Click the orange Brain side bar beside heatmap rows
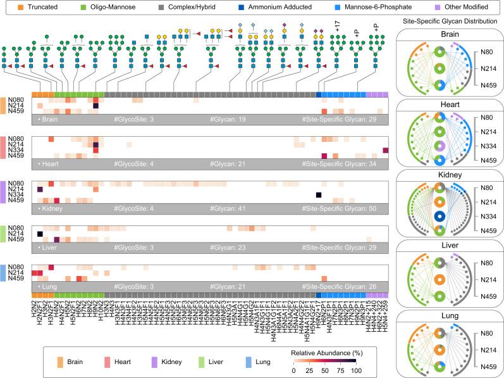This screenshot has height=378, width=504. click(3, 106)
